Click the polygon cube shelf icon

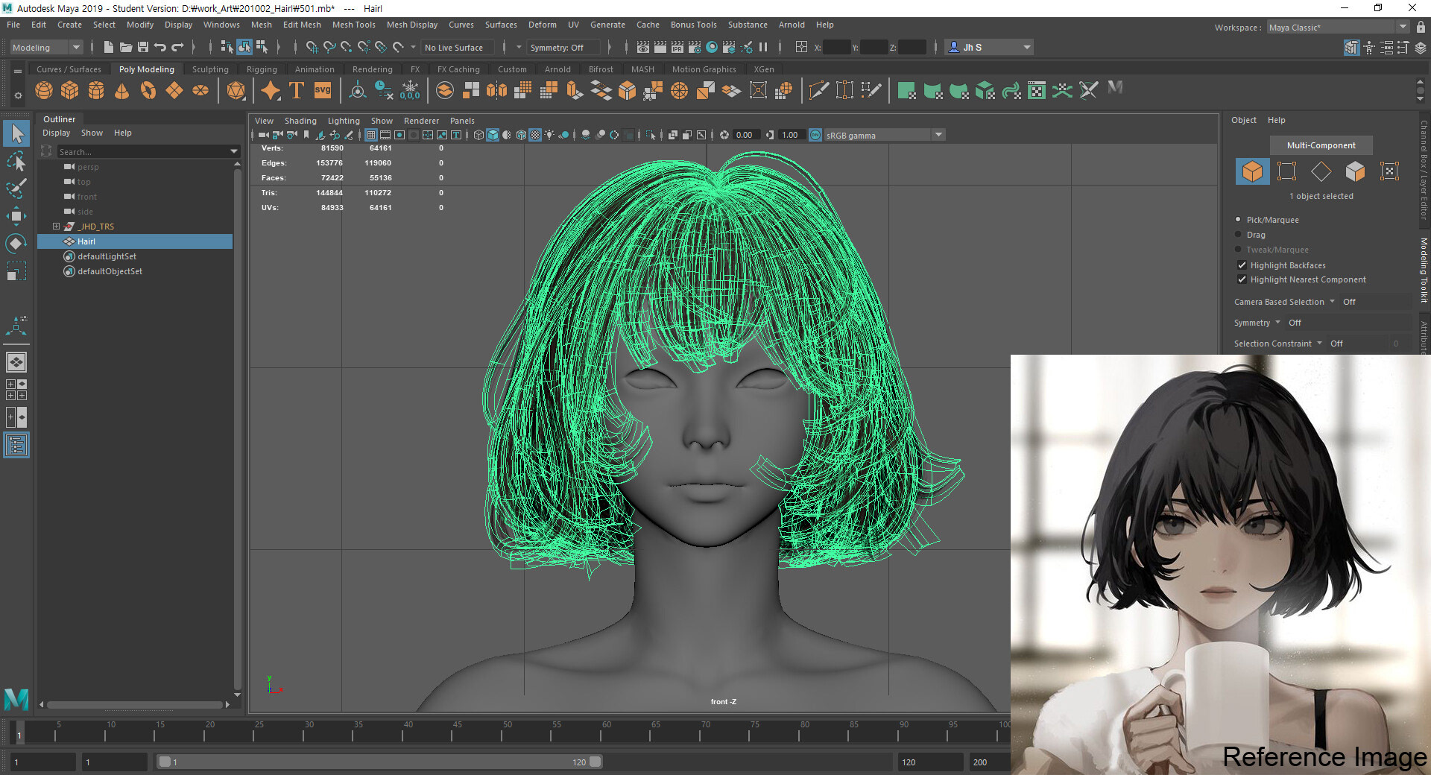pyautogui.click(x=70, y=91)
